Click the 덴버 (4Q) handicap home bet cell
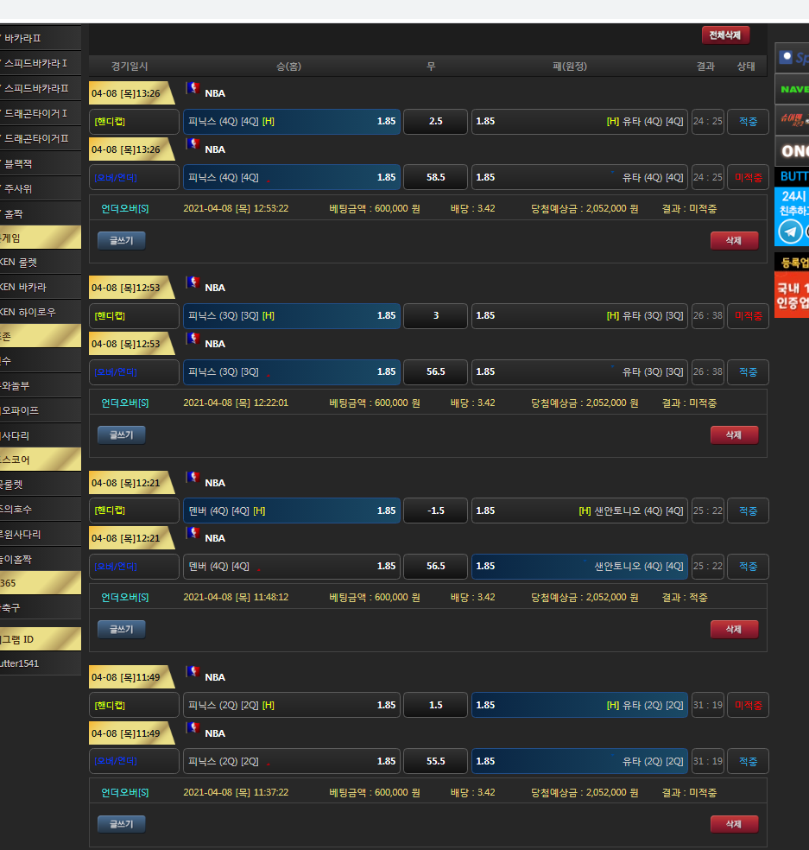 (x=292, y=511)
